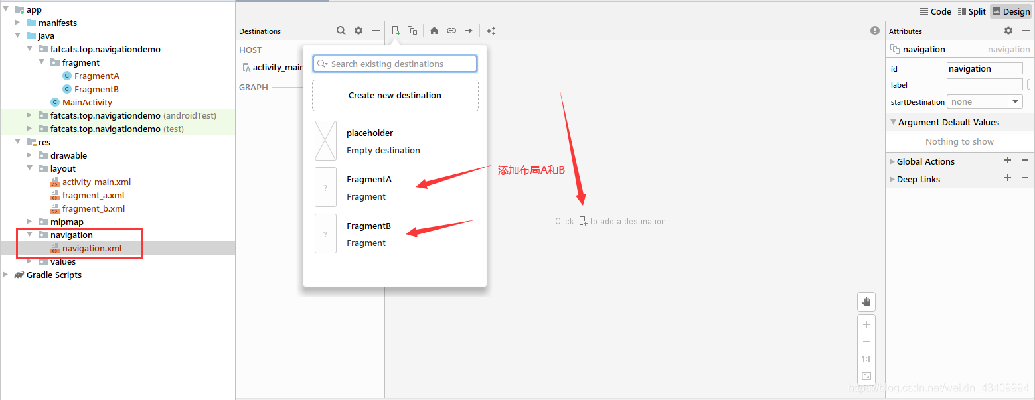Click FragmentB thumbnail preview
Image resolution: width=1035 pixels, height=400 pixels.
325,234
